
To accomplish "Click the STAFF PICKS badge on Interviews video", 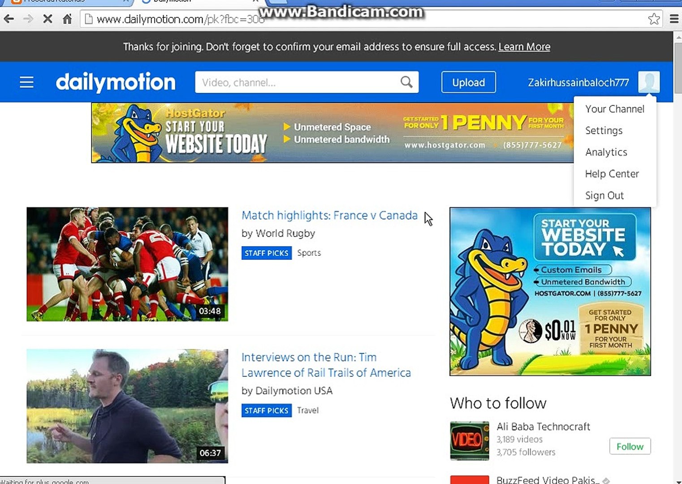I will coord(267,411).
